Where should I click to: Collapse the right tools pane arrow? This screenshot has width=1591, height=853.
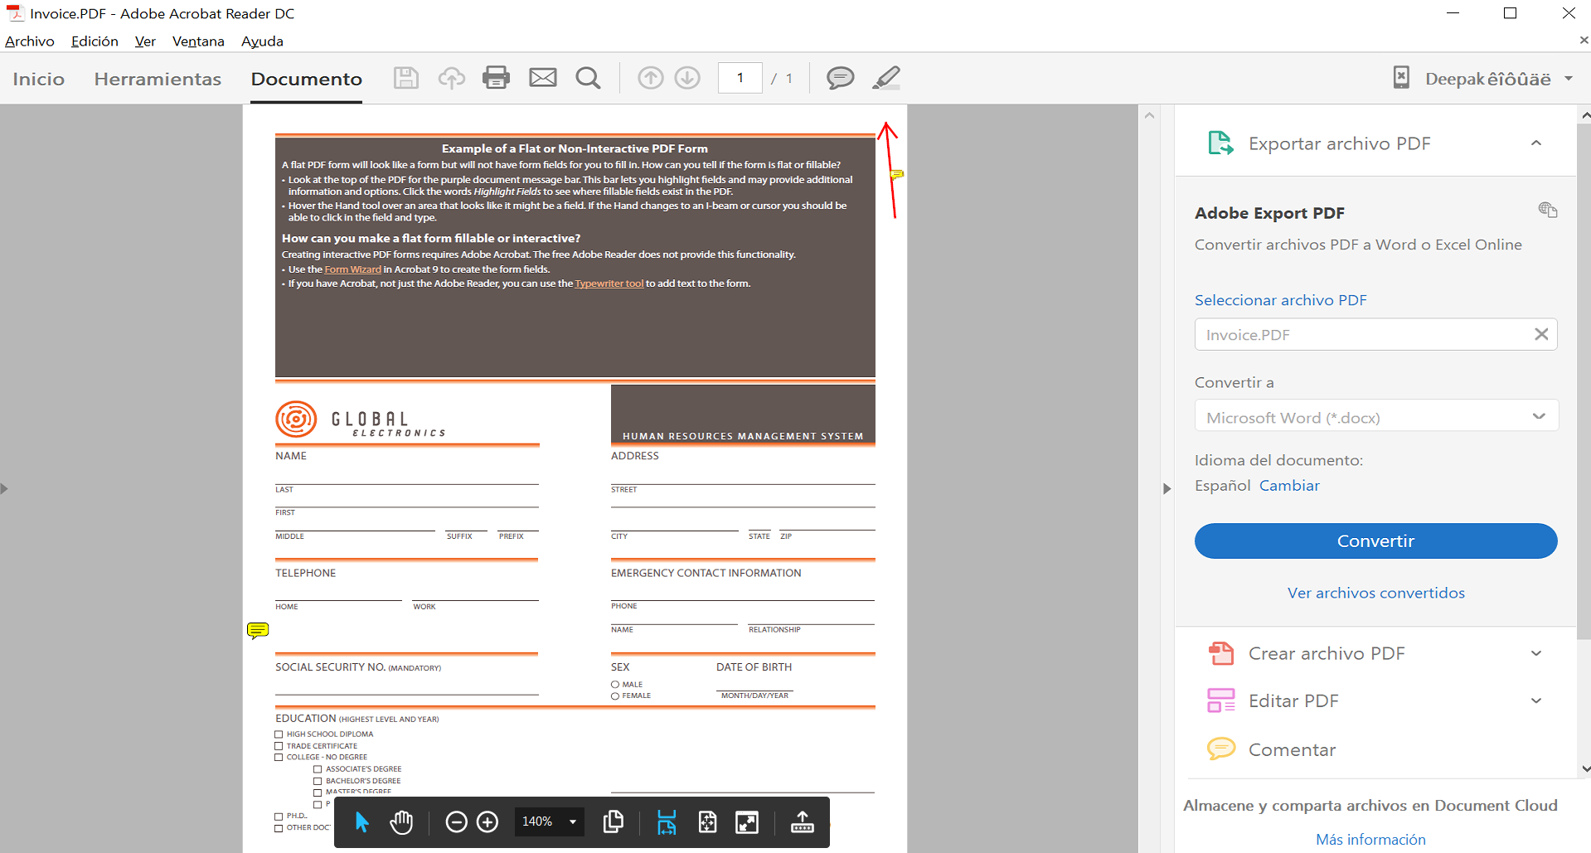tap(1167, 488)
